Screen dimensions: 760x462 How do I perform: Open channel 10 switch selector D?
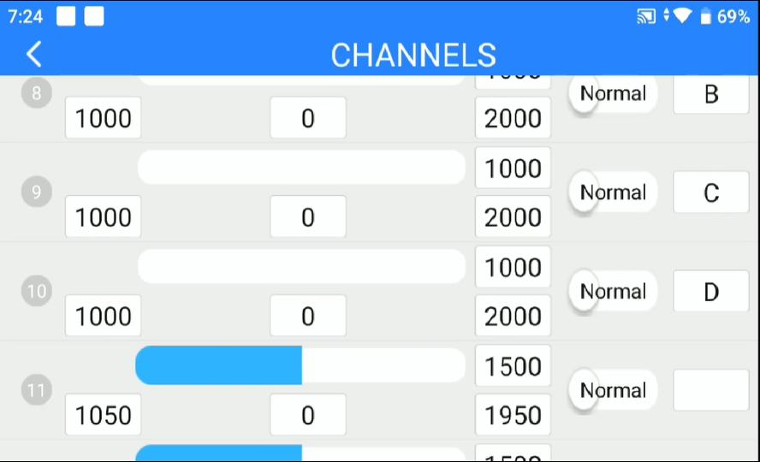tap(710, 292)
